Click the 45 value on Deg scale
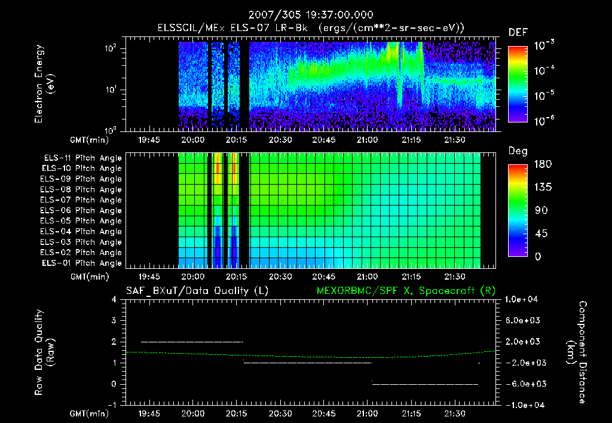 click(x=541, y=234)
